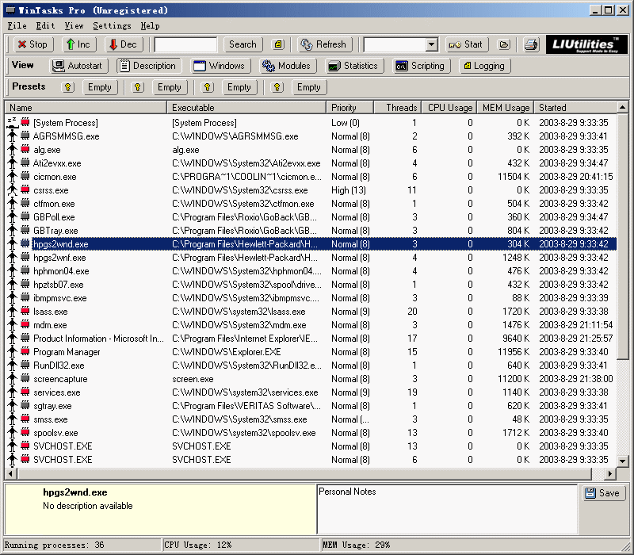
Task: Click the red chip icon of spoolsv.exe
Action: click(x=25, y=432)
